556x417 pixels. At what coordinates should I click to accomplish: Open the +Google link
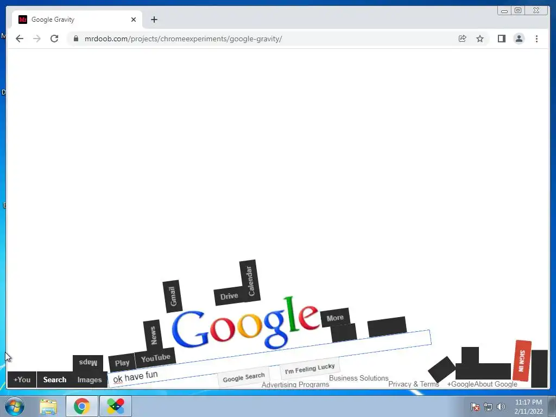pyautogui.click(x=460, y=384)
